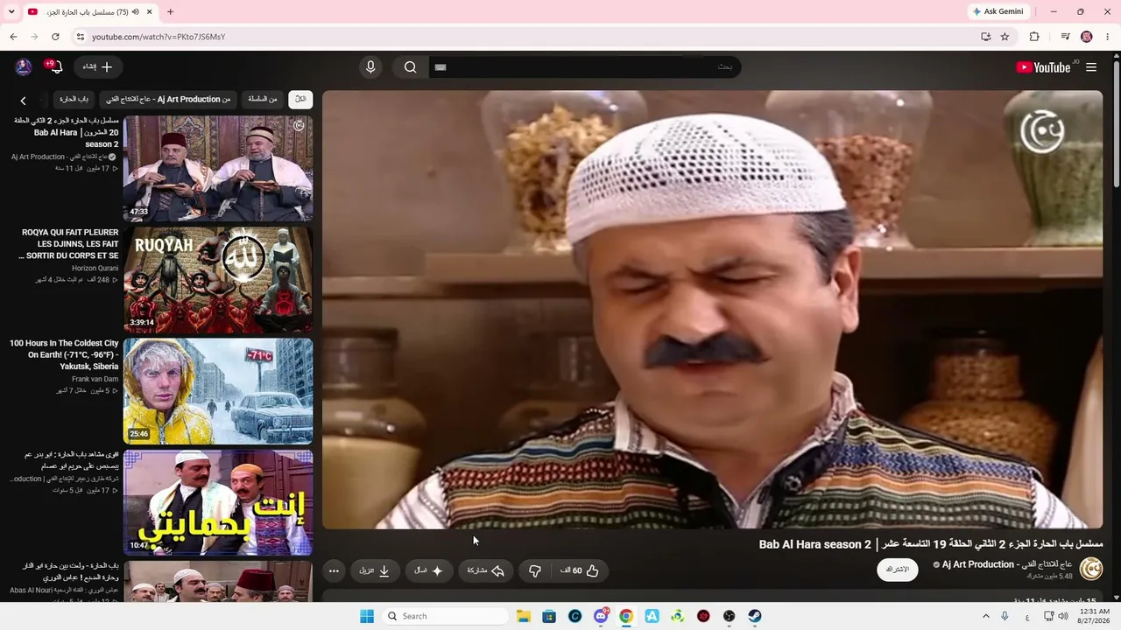The image size is (1121, 630).
Task: Select the All (الكل) filter chip
Action: point(300,100)
